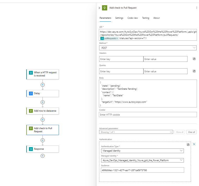Collapse the panel with the double chevron icon
The height and width of the screenshot is (186, 199).
99,8
